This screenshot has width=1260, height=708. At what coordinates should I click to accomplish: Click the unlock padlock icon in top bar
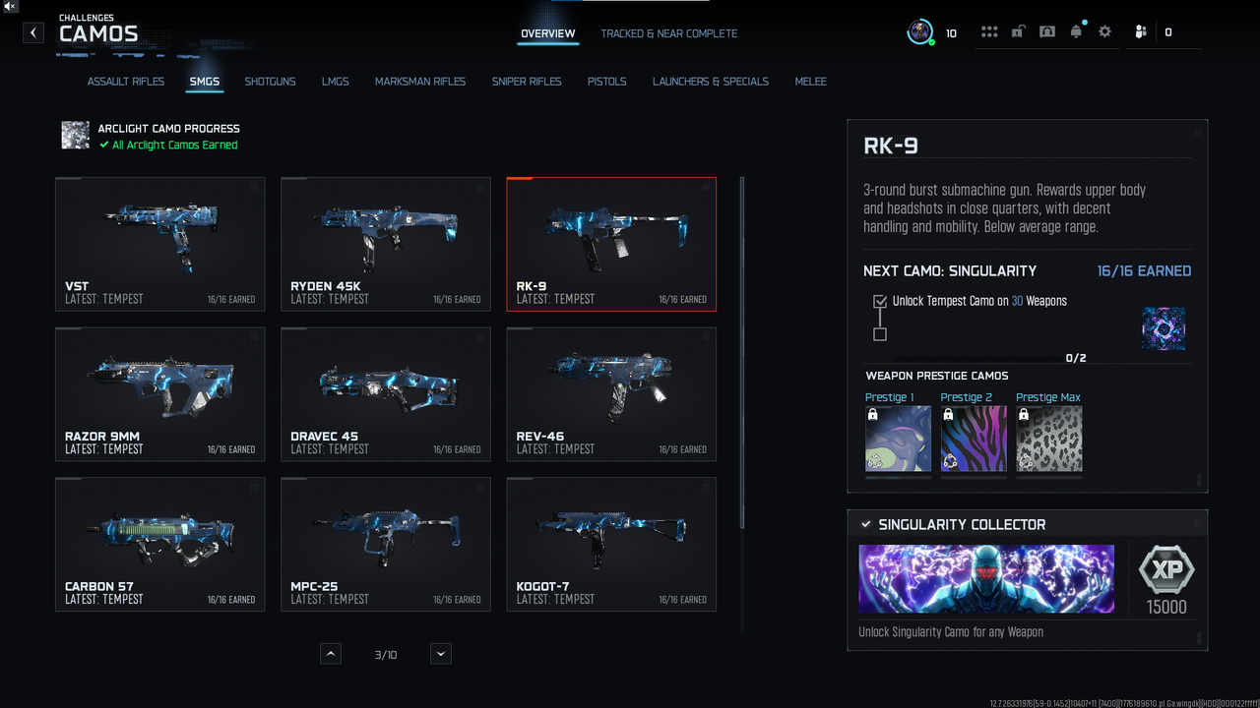(1018, 32)
